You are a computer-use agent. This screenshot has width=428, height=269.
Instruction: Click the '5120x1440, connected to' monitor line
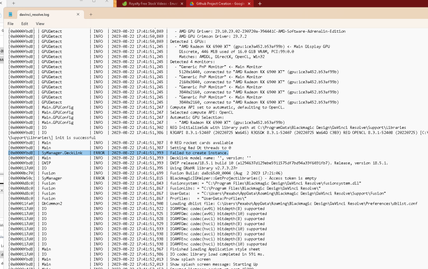[259, 72]
